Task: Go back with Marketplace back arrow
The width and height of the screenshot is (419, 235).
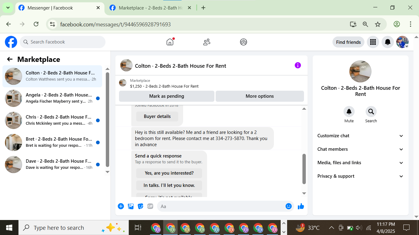Action: (10, 59)
